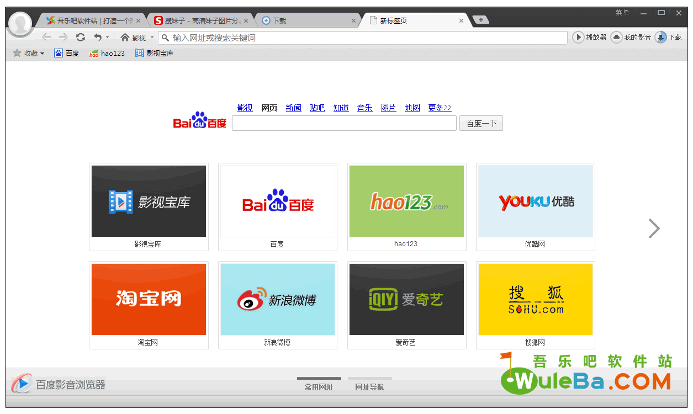Go forward to the next page
Image resolution: width=693 pixels, height=414 pixels.
[64, 37]
